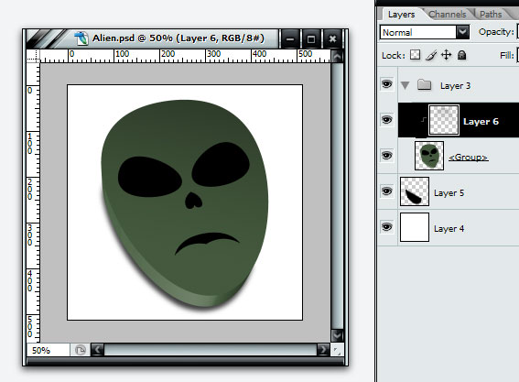
Task: Click the lock all padlock icon
Action: pyautogui.click(x=461, y=55)
